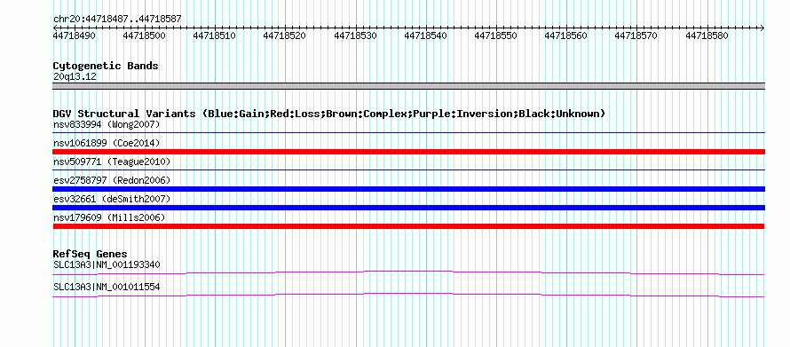Select the red nsv179609 (Mills2006) loss bar

(408, 226)
